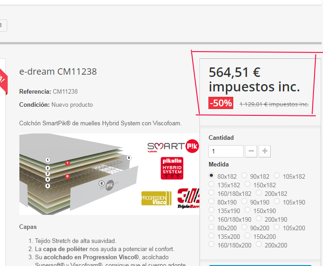The width and height of the screenshot is (323, 266).
Task: Click Bluetooth symbol on mattress side panel
Action: pos(102,183)
